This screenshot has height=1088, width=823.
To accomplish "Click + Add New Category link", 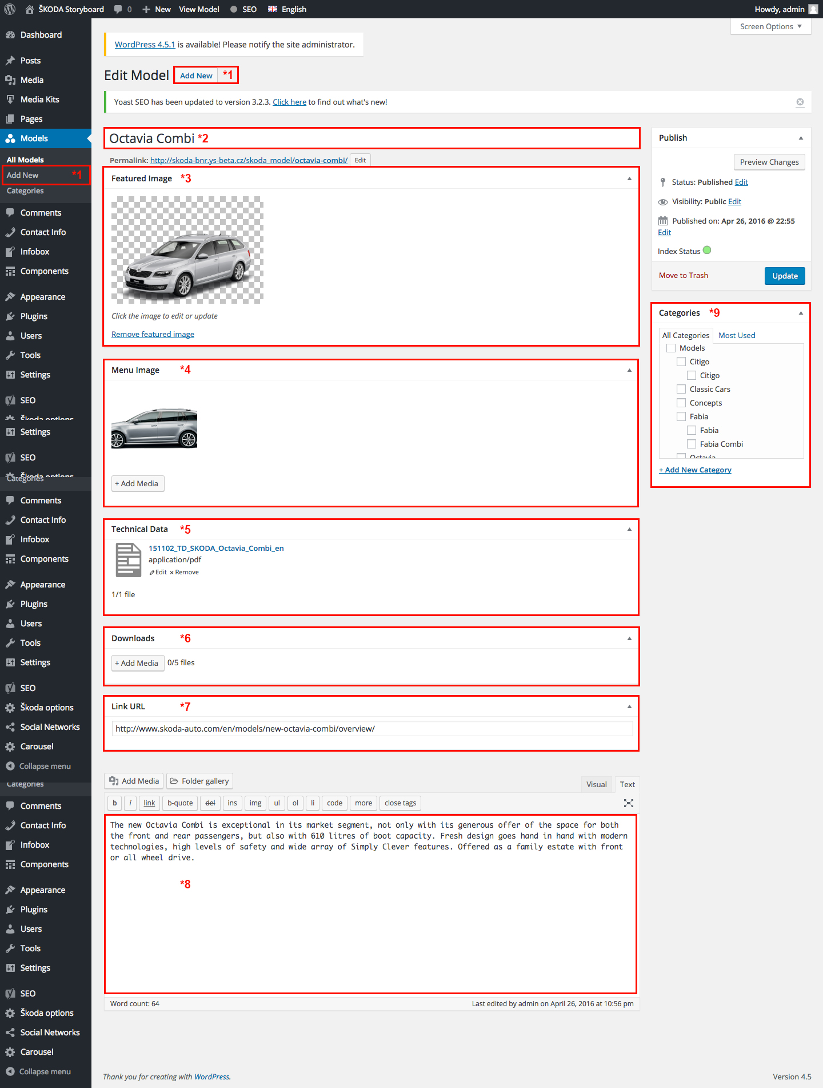I will pyautogui.click(x=695, y=470).
